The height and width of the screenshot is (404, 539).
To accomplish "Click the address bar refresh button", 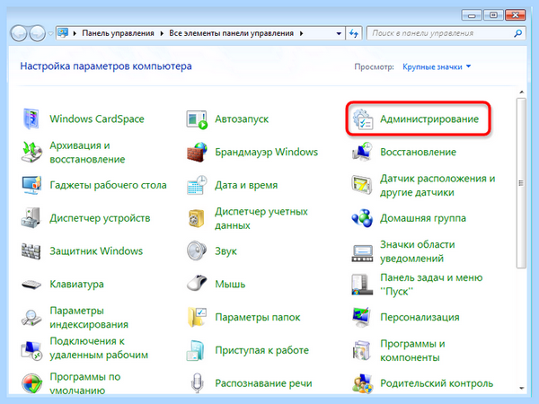I will pyautogui.click(x=354, y=33).
